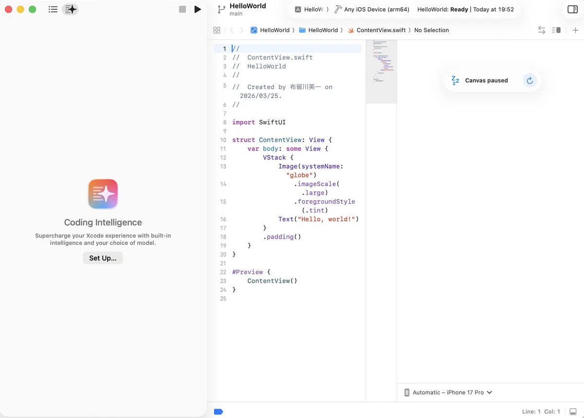584x418 pixels.
Task: Click the source minimap
Action: [381, 71]
